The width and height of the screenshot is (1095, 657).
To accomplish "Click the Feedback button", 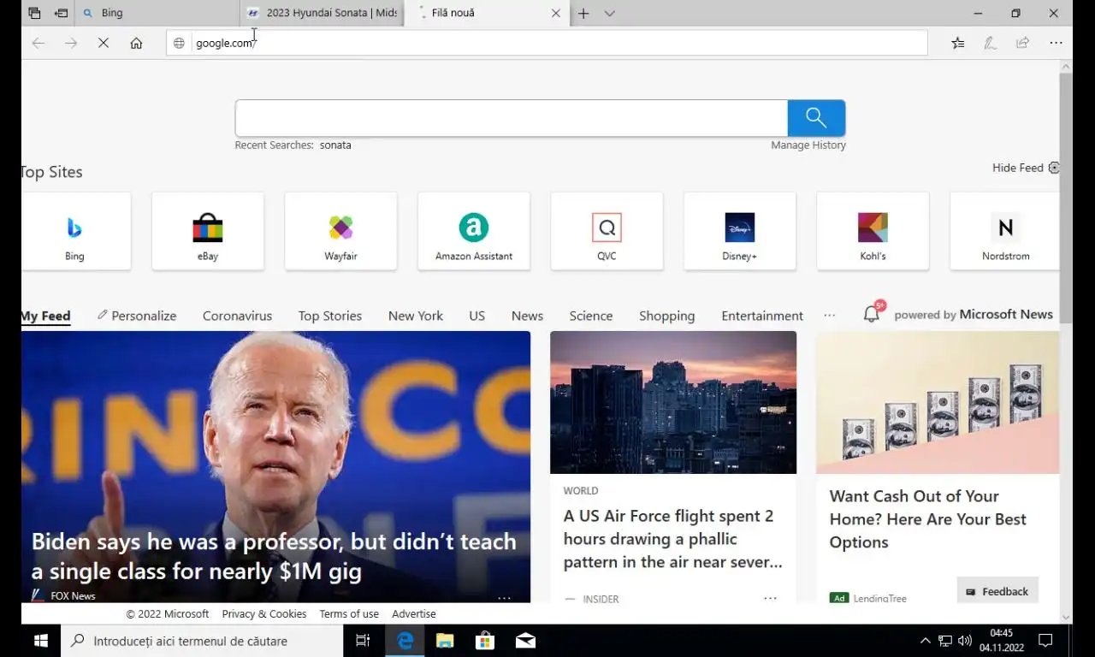I will 997,591.
